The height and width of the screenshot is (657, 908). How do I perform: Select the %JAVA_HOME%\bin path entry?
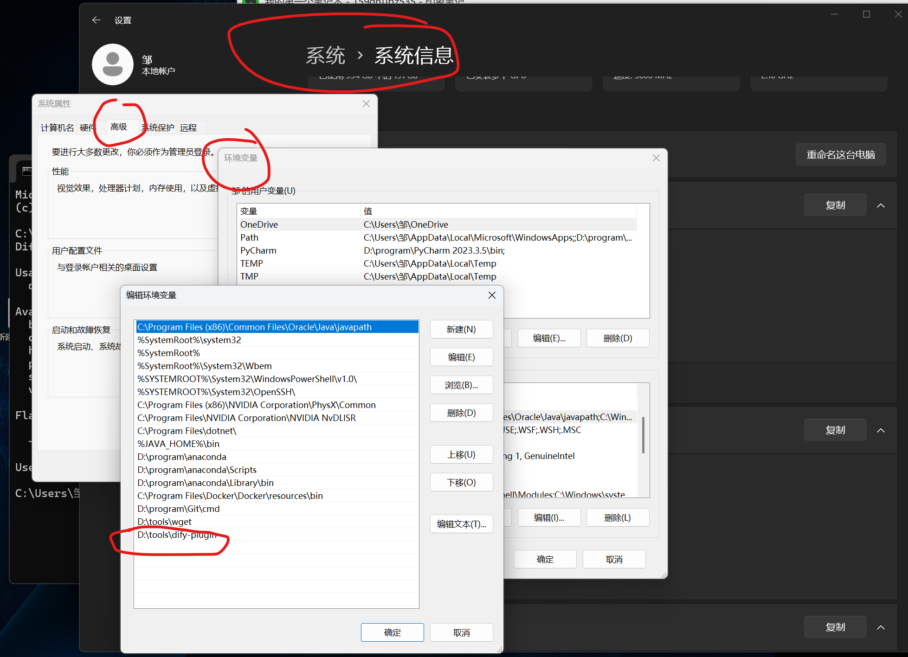click(178, 444)
